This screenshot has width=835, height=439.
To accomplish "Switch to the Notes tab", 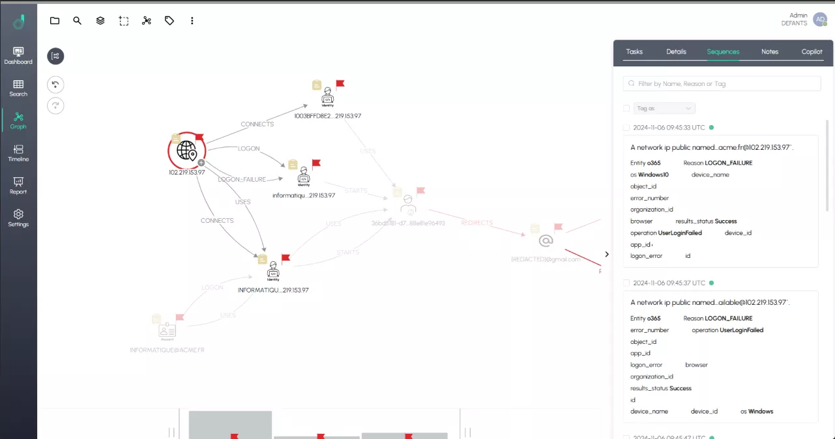I will [x=770, y=51].
